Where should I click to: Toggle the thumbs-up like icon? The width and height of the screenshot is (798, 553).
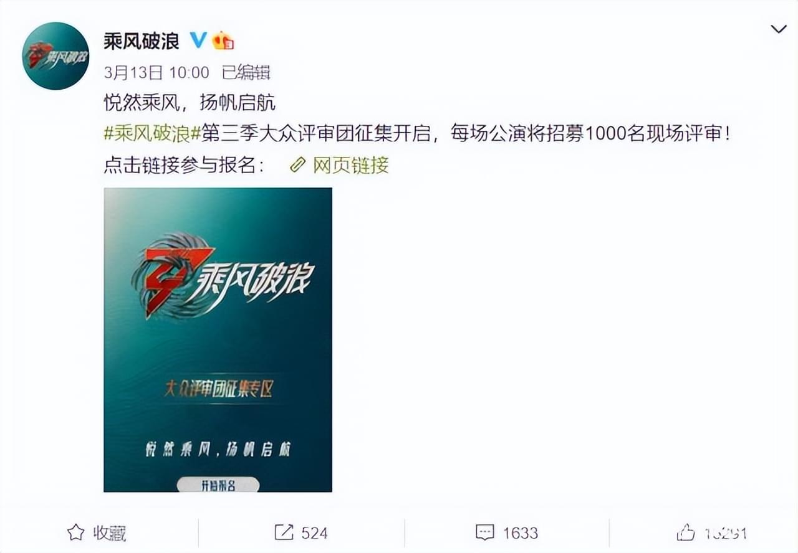coord(686,532)
